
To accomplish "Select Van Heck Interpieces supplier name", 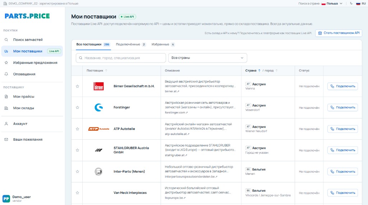I will pos(130,193).
